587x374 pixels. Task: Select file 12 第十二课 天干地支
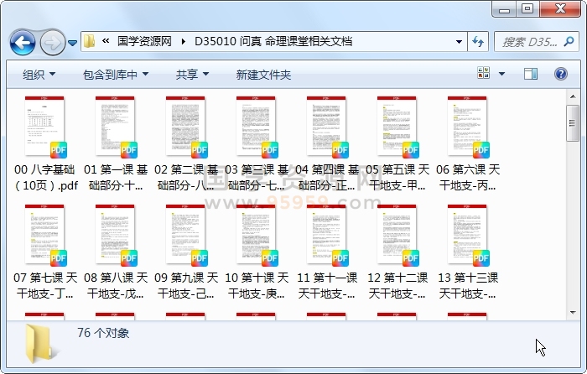pyautogui.click(x=397, y=252)
